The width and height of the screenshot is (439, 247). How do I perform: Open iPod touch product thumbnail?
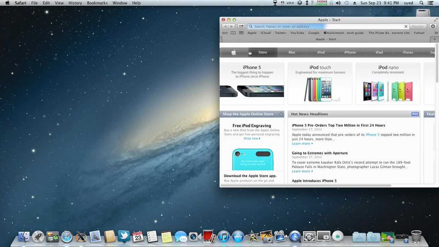click(x=320, y=83)
